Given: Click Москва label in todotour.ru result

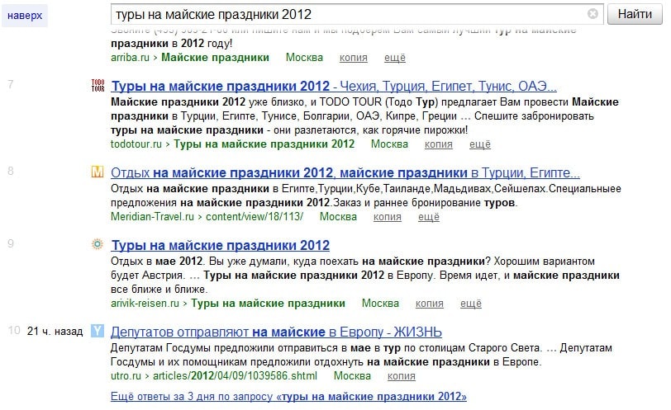Looking at the screenshot, I should [x=389, y=144].
